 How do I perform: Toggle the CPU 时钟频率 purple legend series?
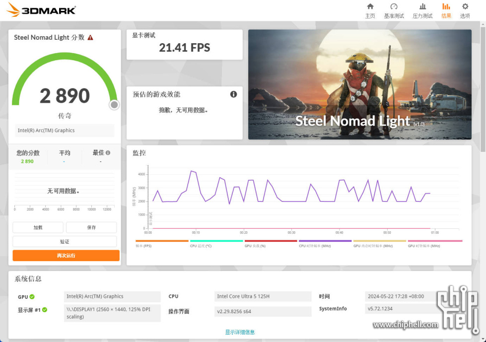(x=325, y=243)
